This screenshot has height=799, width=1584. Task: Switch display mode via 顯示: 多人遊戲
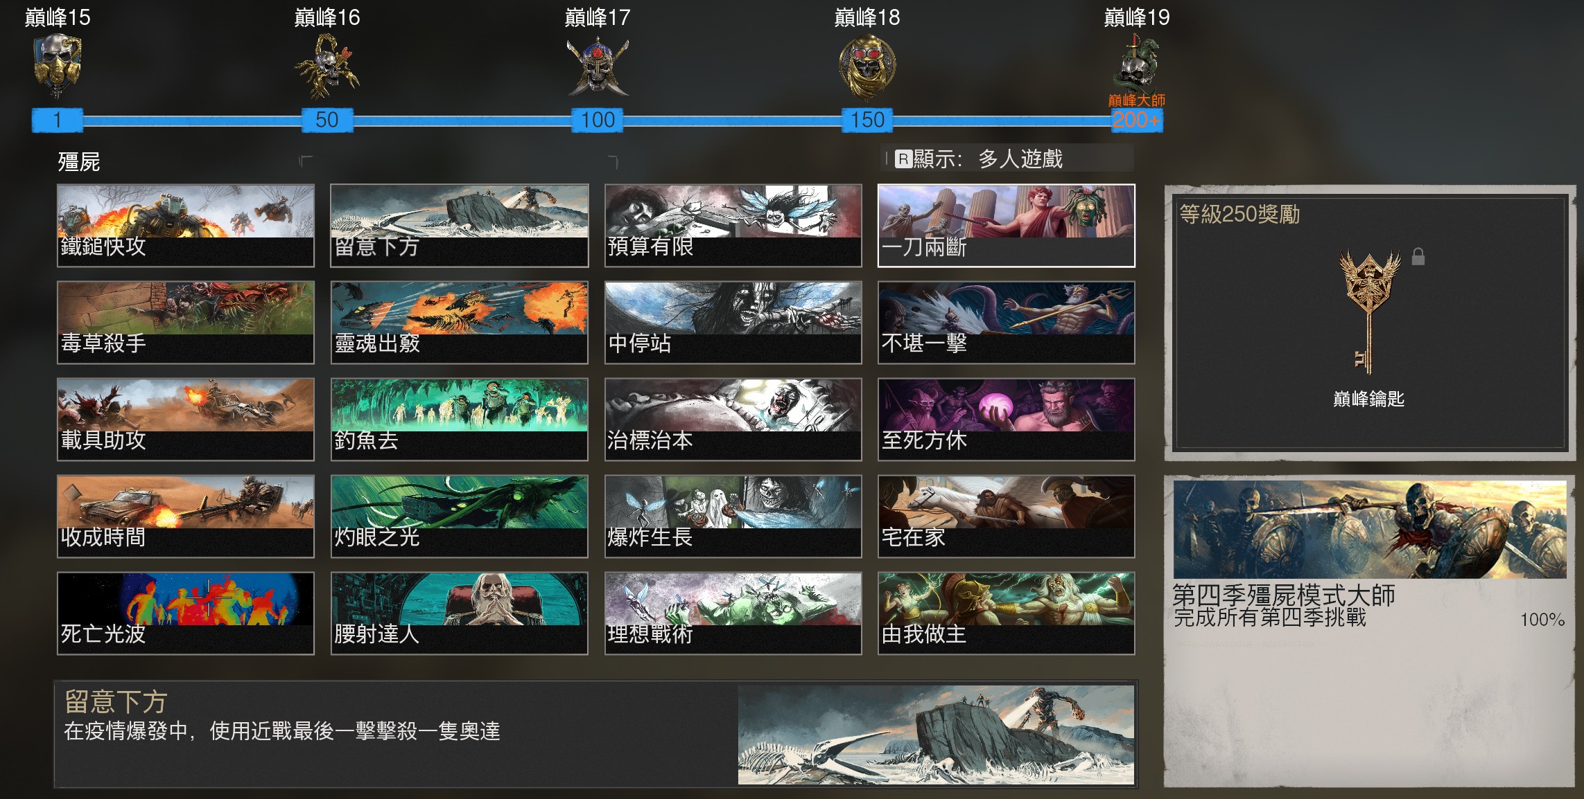(1007, 159)
